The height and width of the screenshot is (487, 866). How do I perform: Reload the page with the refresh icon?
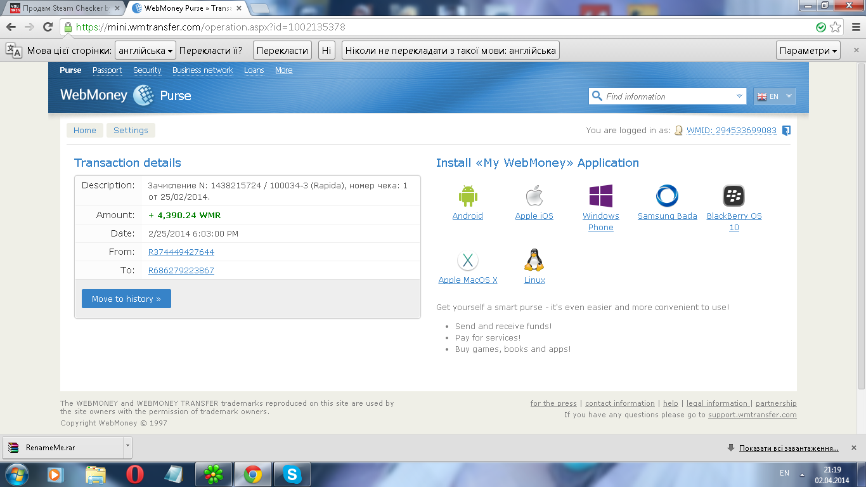pyautogui.click(x=48, y=27)
